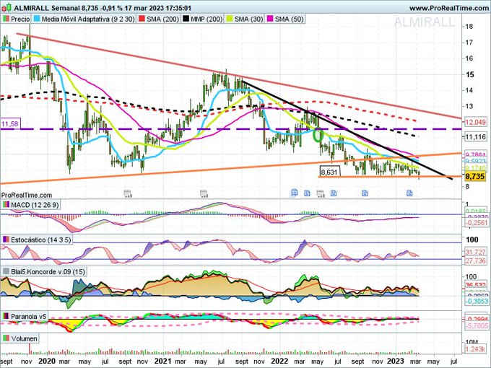
Task: Click the Estocástico indicator icon
Action: pyautogui.click(x=6, y=240)
